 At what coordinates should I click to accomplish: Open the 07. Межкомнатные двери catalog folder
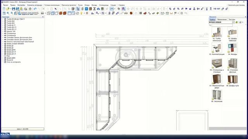[217, 81]
